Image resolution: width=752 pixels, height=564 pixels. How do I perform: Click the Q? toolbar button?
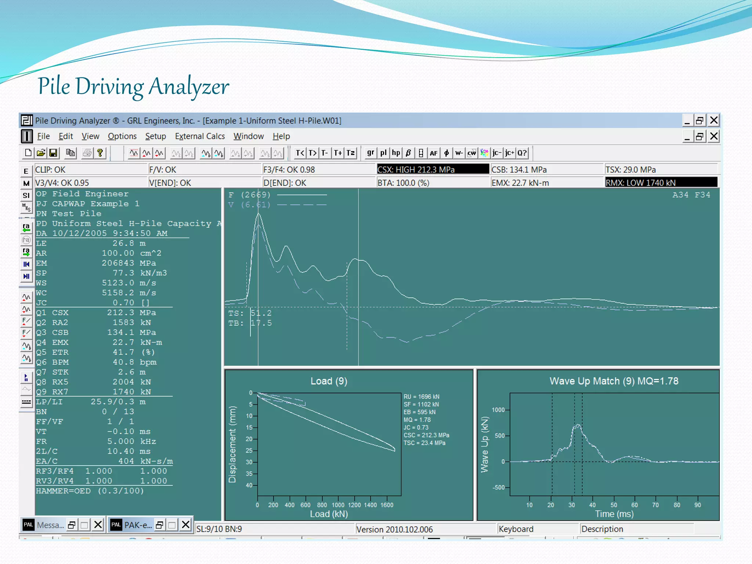pyautogui.click(x=522, y=153)
